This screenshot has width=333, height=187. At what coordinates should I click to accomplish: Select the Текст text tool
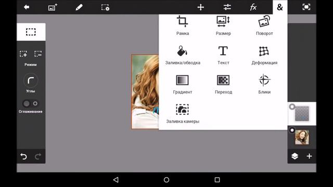point(223,55)
